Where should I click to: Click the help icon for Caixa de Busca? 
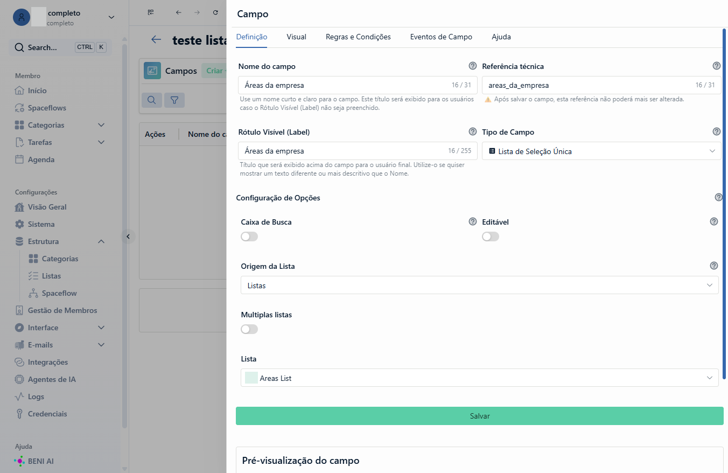pyautogui.click(x=473, y=221)
